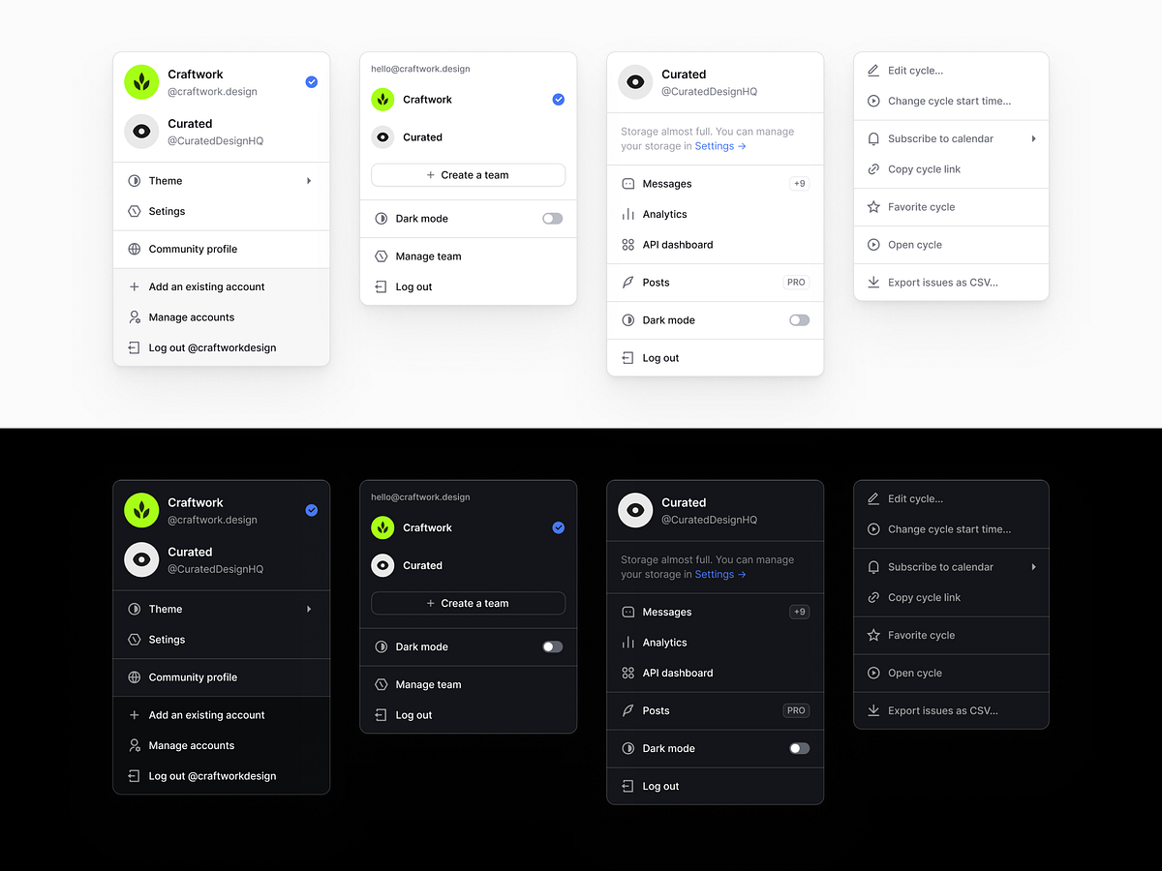Toggle Dark mode in the Craftwork menu
Image resolution: width=1162 pixels, height=871 pixels.
point(552,218)
